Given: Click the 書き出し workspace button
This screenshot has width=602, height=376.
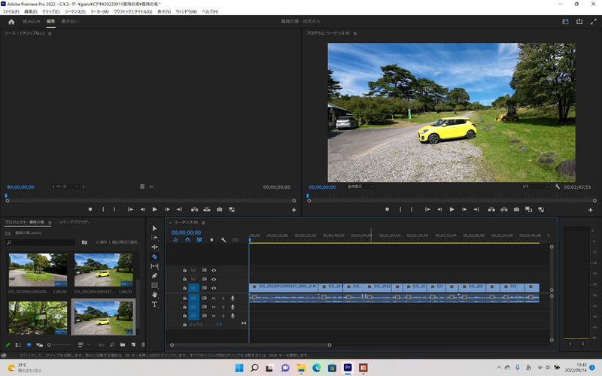Looking at the screenshot, I should 70,22.
